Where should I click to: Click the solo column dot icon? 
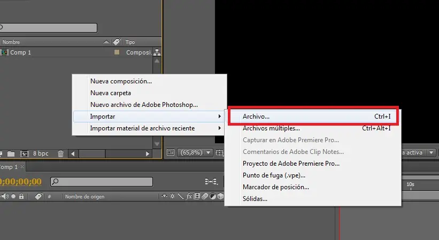coord(13,196)
